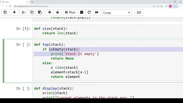The width and height of the screenshot is (183, 103).
Task: Bookmark this page with the star icon
Action: [x=162, y=6]
